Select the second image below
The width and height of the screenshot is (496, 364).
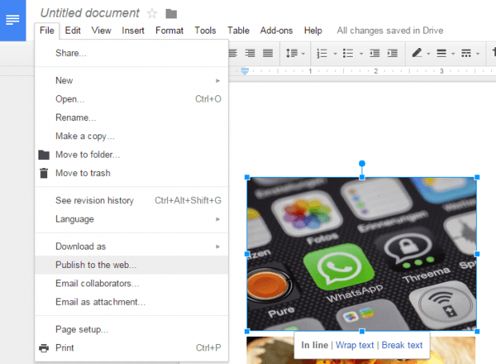[361, 350]
